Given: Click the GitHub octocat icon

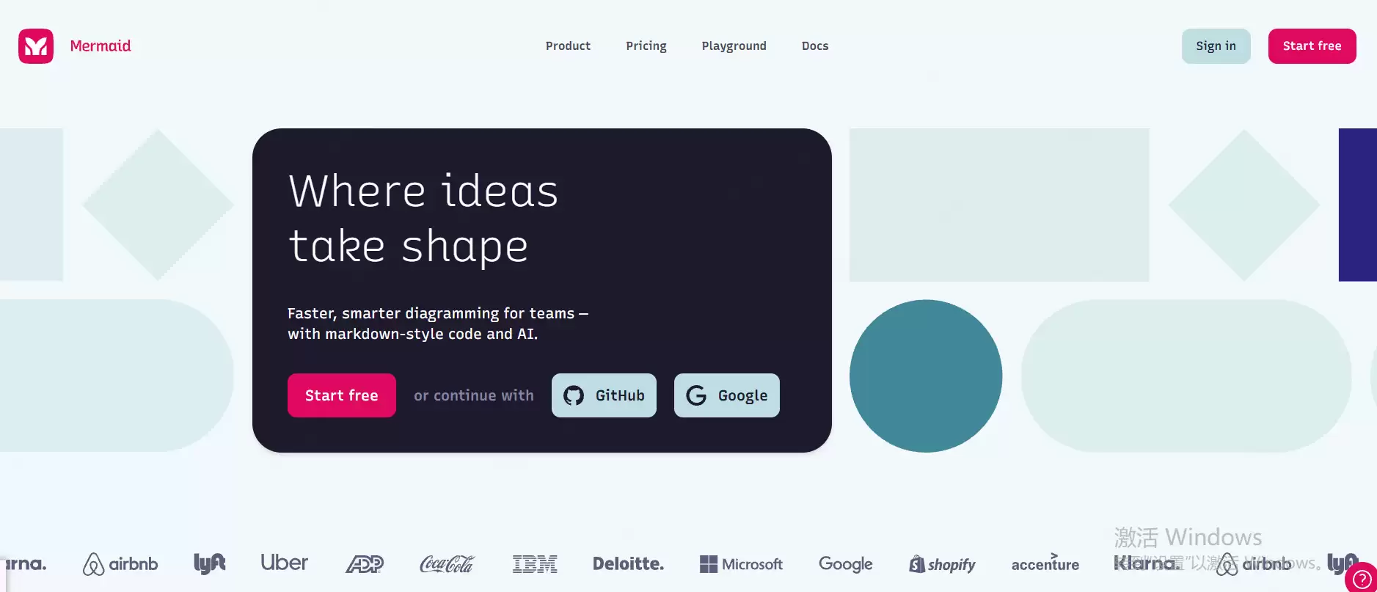Looking at the screenshot, I should point(574,395).
